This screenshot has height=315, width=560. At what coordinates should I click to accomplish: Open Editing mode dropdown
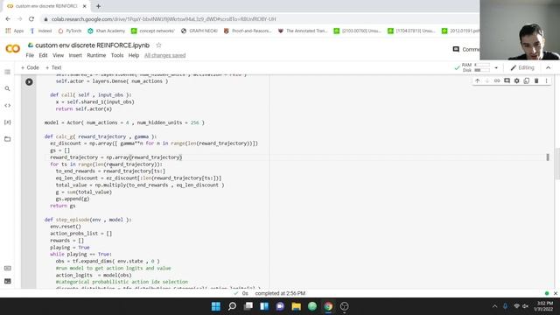click(x=522, y=68)
